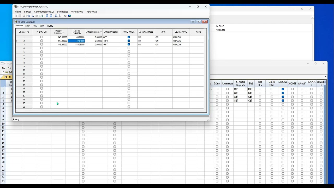Click scroll-up arrow of the background grid
This screenshot has height=188, width=334.
pyautogui.click(x=325, y=82)
